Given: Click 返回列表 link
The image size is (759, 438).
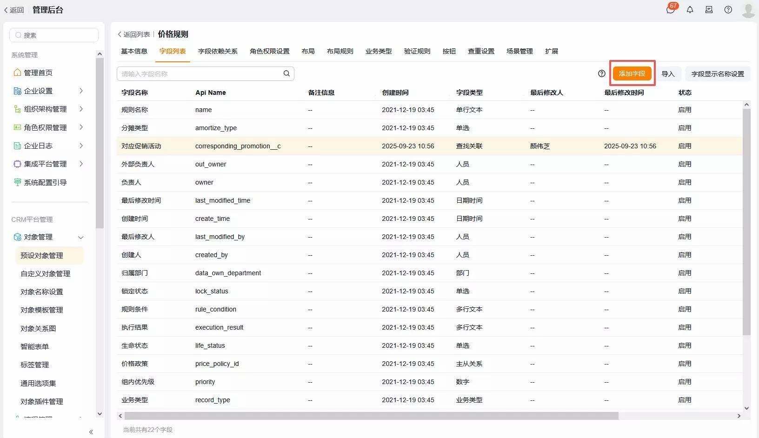Looking at the screenshot, I should (134, 34).
